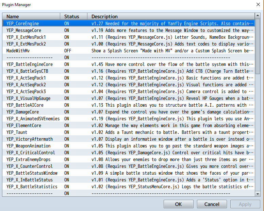The height and width of the screenshot is (211, 264).
Task: Click the OK button
Action: [x=179, y=204]
